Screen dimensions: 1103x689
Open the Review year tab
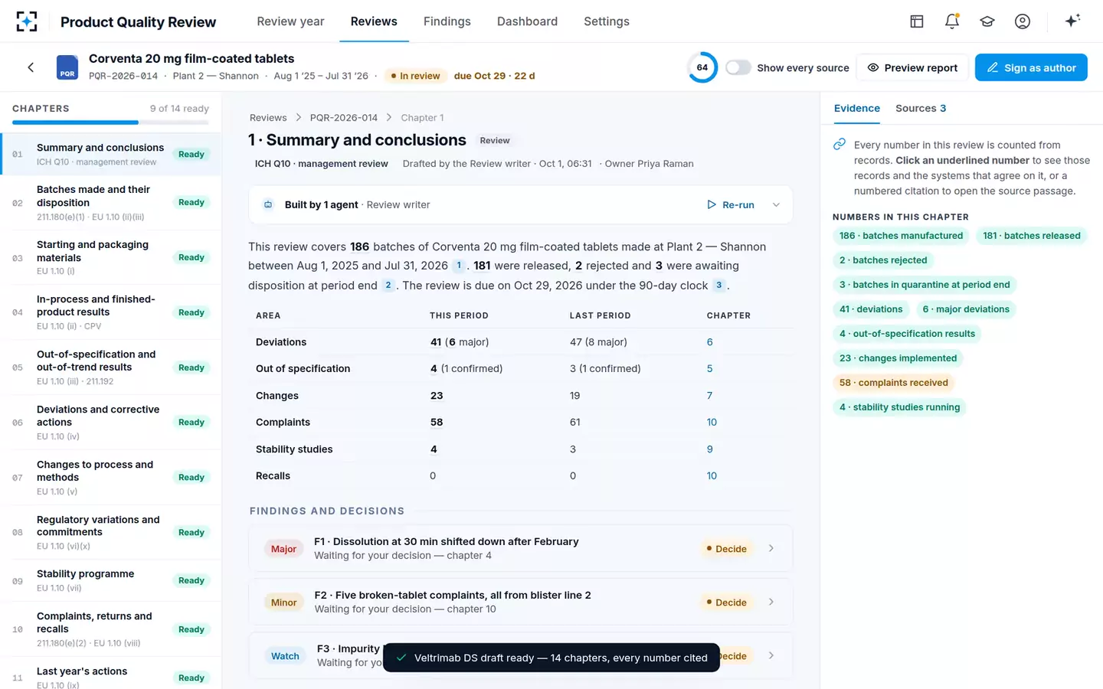(x=290, y=21)
